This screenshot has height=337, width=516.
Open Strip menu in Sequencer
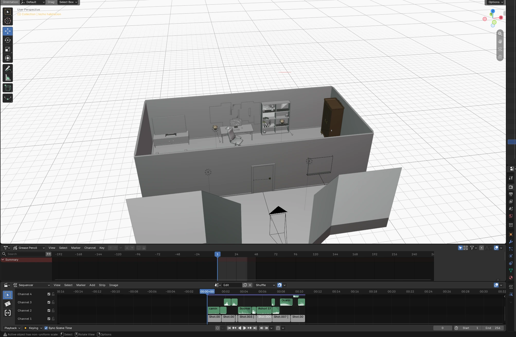(102, 285)
